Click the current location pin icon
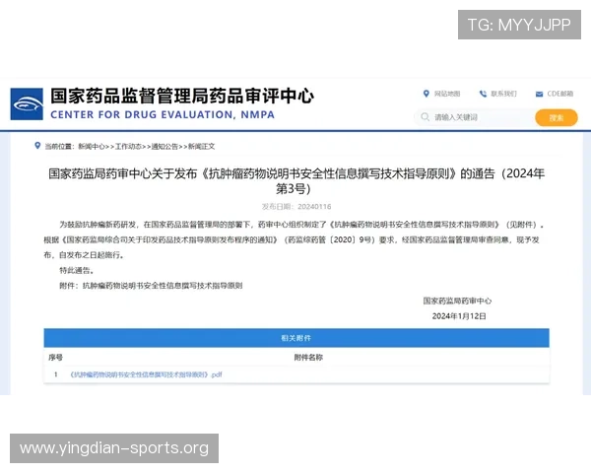This screenshot has width=591, height=473. [37, 146]
